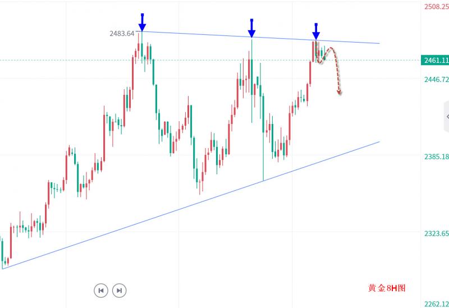This screenshot has height=308, width=449.
Task: Click the 2262.12 price axis label
Action: pyautogui.click(x=434, y=304)
